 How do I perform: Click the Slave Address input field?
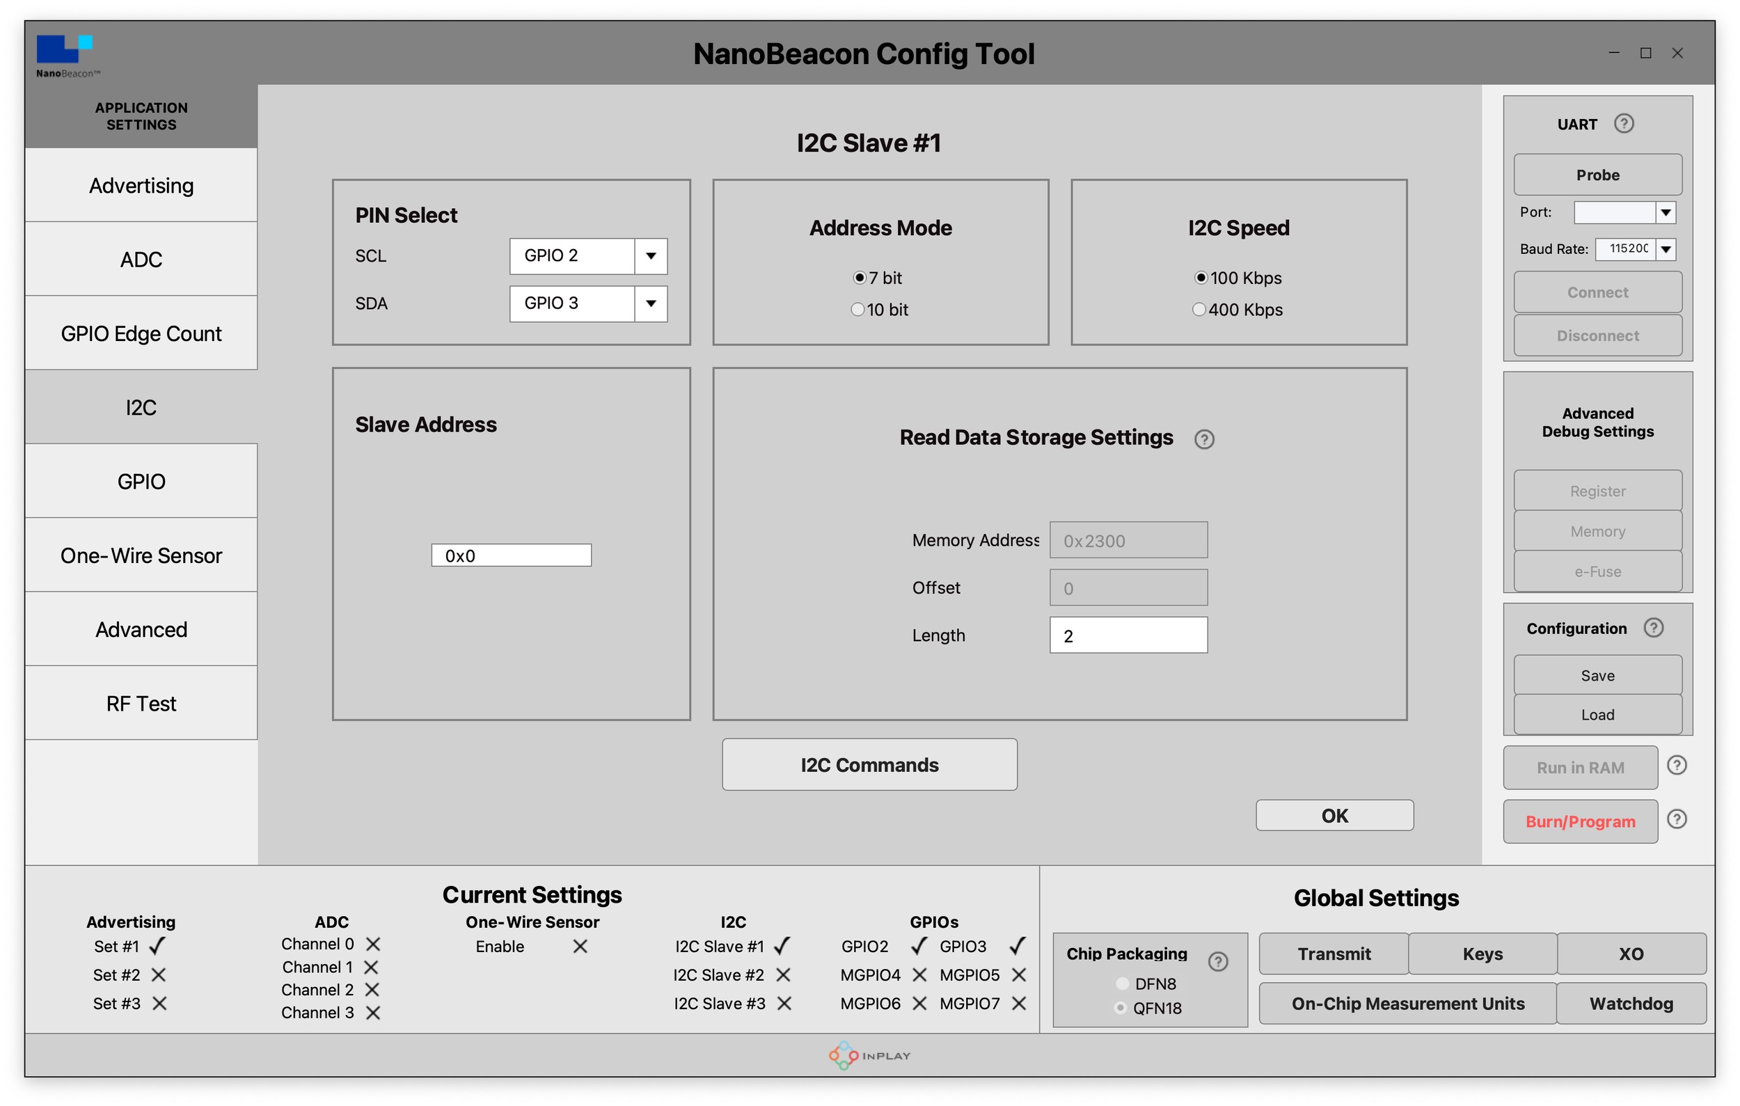point(512,555)
